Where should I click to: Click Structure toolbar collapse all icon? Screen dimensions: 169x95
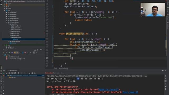pyautogui.click(x=31, y=53)
